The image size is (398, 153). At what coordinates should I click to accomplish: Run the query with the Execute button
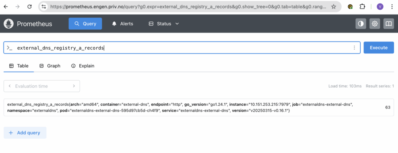(x=379, y=48)
